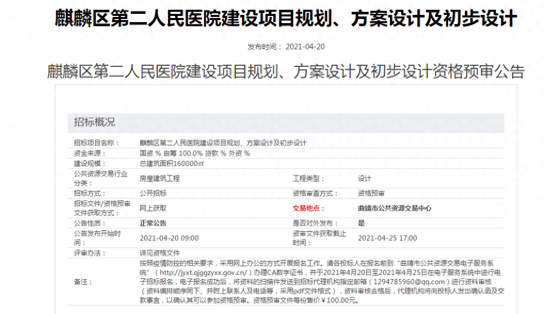Click the project name value in the table

223,143
